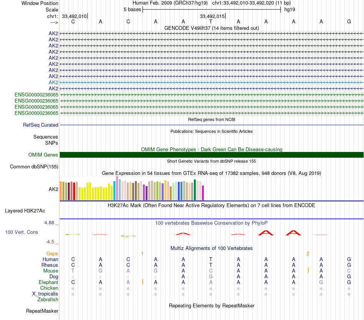364x320 pixels.
Task: Select the 33,492,010 position marker
Action: click(74, 16)
